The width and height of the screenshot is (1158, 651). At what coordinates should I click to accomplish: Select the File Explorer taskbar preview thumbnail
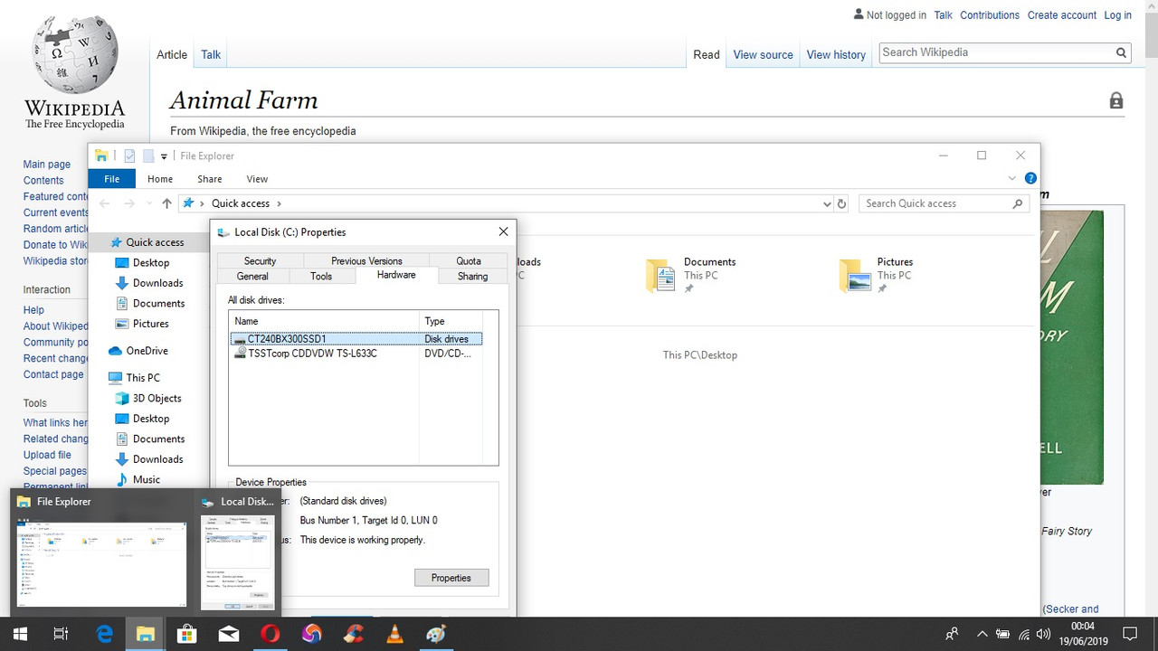click(x=100, y=552)
